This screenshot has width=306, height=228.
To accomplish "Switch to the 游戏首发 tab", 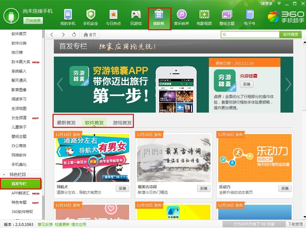I will pyautogui.click(x=122, y=123).
